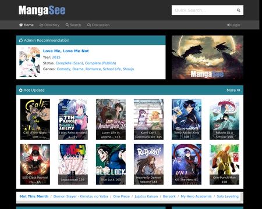The image size is (262, 209).
Task: Open Blue Lock 165 cover
Action: [111, 164]
